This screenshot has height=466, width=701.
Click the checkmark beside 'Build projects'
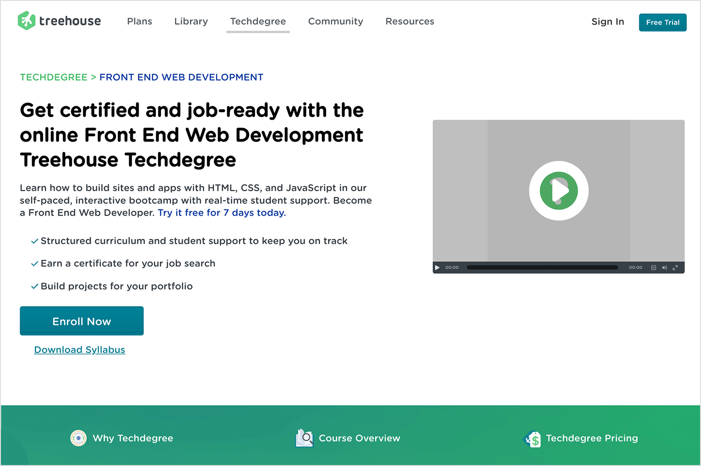point(35,287)
